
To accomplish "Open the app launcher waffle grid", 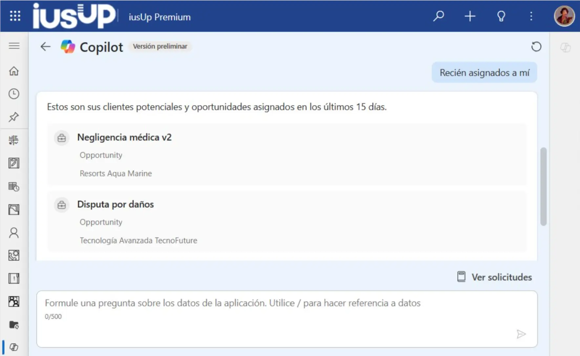I will [x=15, y=16].
